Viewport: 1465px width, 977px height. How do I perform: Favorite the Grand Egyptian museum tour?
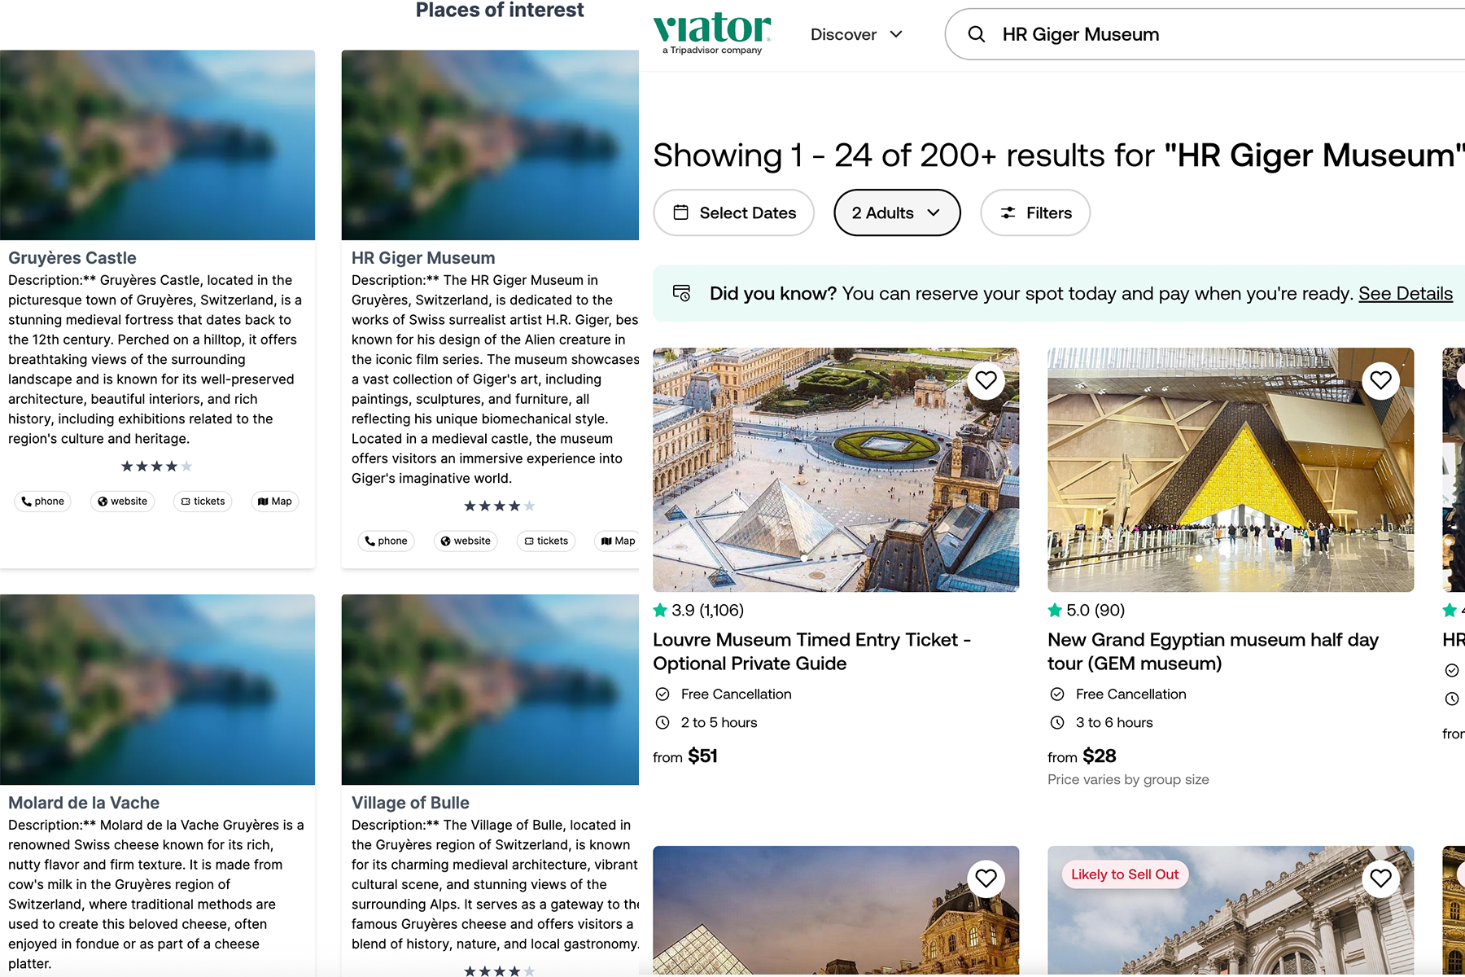click(1380, 380)
